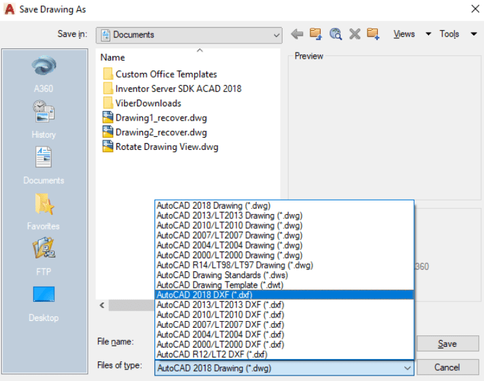
Task: Create a new folder icon
Action: pyautogui.click(x=373, y=33)
